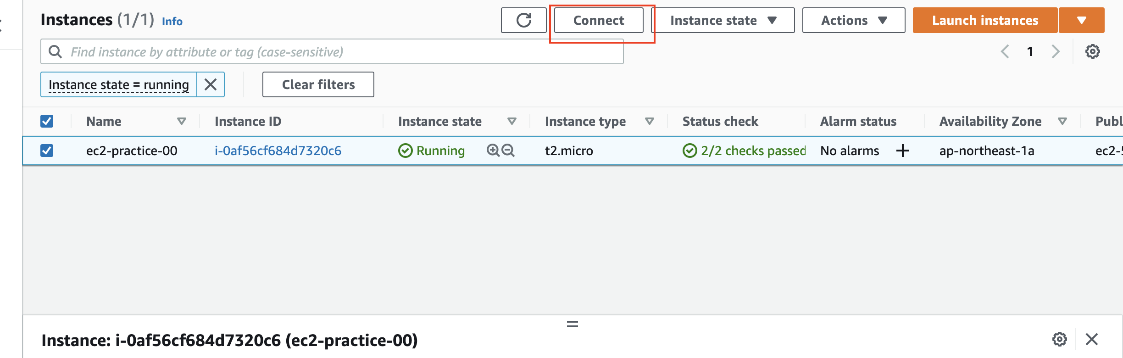1123x358 pixels.
Task: Go to next page arrow
Action: point(1056,51)
